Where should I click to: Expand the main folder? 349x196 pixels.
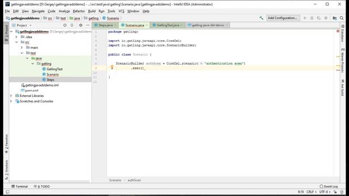point(22,47)
